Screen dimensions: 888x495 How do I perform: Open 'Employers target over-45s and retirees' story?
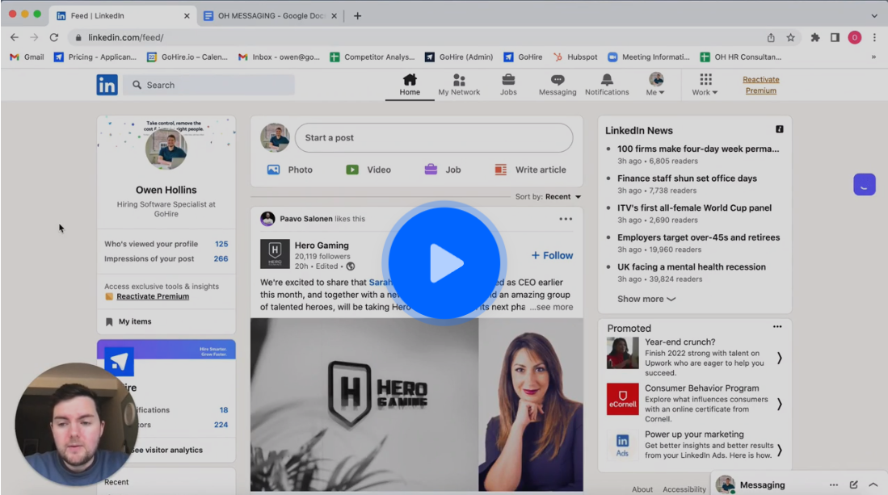pyautogui.click(x=698, y=237)
